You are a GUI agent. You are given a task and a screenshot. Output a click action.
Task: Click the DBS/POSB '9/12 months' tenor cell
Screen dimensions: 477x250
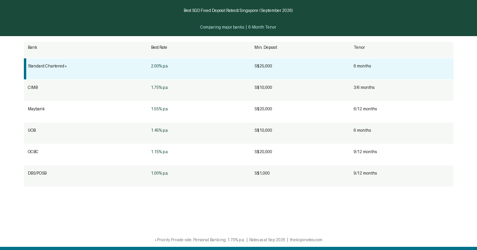tap(365, 173)
